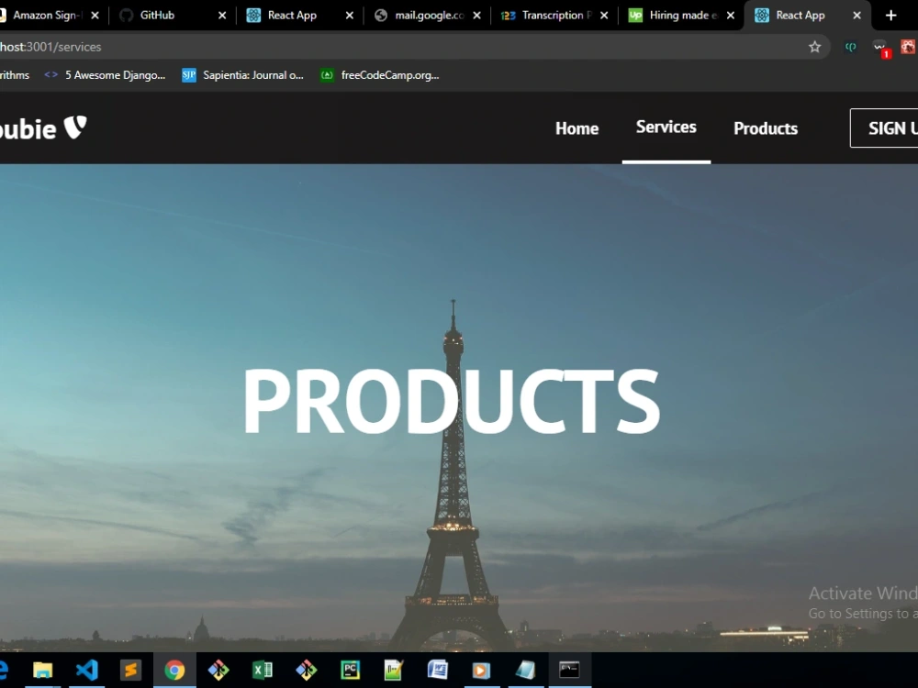This screenshot has height=688, width=918.
Task: Switch to the Hiring made easy tab
Action: pos(682,16)
